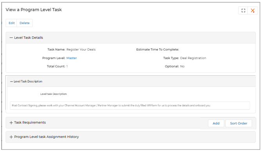This screenshot has width=261, height=151.
Task: Collapse the Level Task Details section
Action: pos(11,38)
